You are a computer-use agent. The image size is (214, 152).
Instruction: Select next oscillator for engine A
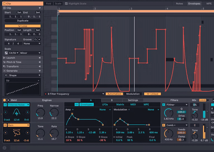28,112
